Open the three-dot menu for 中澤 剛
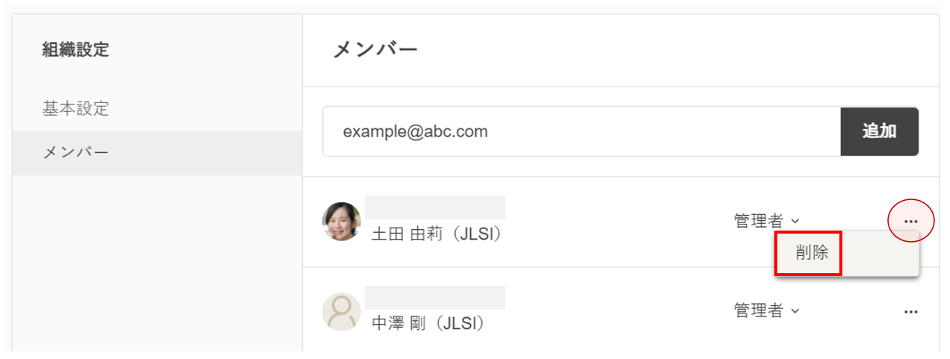Viewport: 950px width, 359px height. [910, 311]
